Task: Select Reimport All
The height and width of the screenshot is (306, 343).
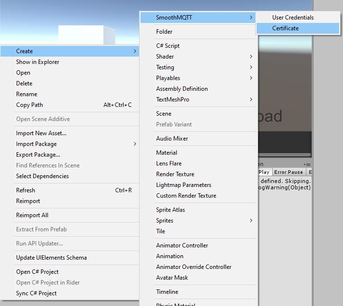Action: click(70, 215)
